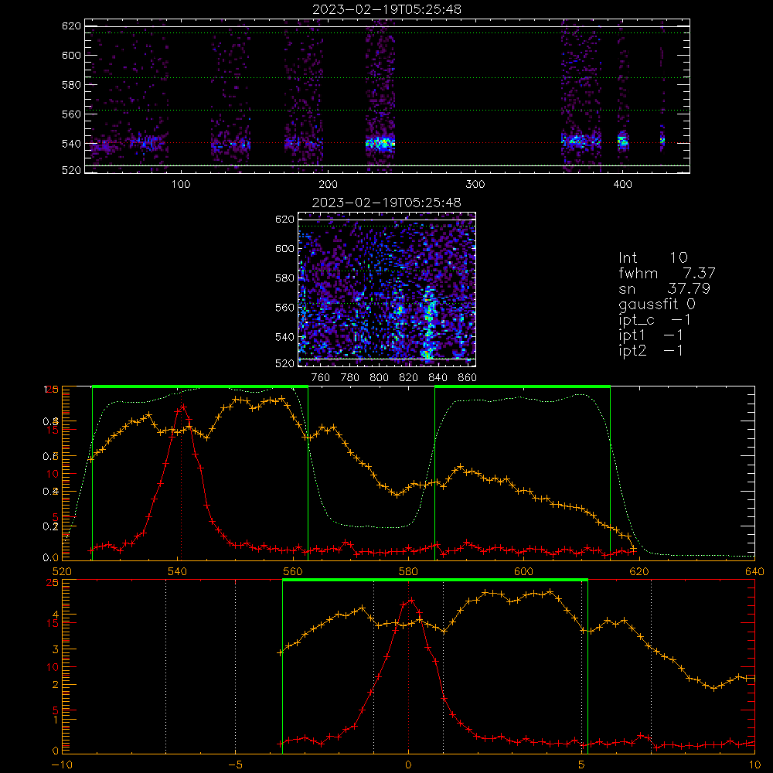The width and height of the screenshot is (773, 773).
Task: Select the "fwhm 7.37" readout line
Action: 666,273
